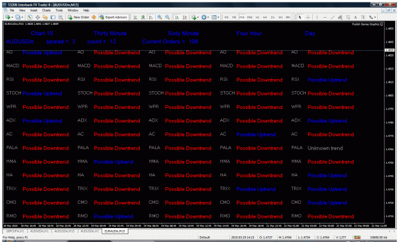Toggle the Terminal window icon
Viewport: 399px width, 242px height.
53,17
